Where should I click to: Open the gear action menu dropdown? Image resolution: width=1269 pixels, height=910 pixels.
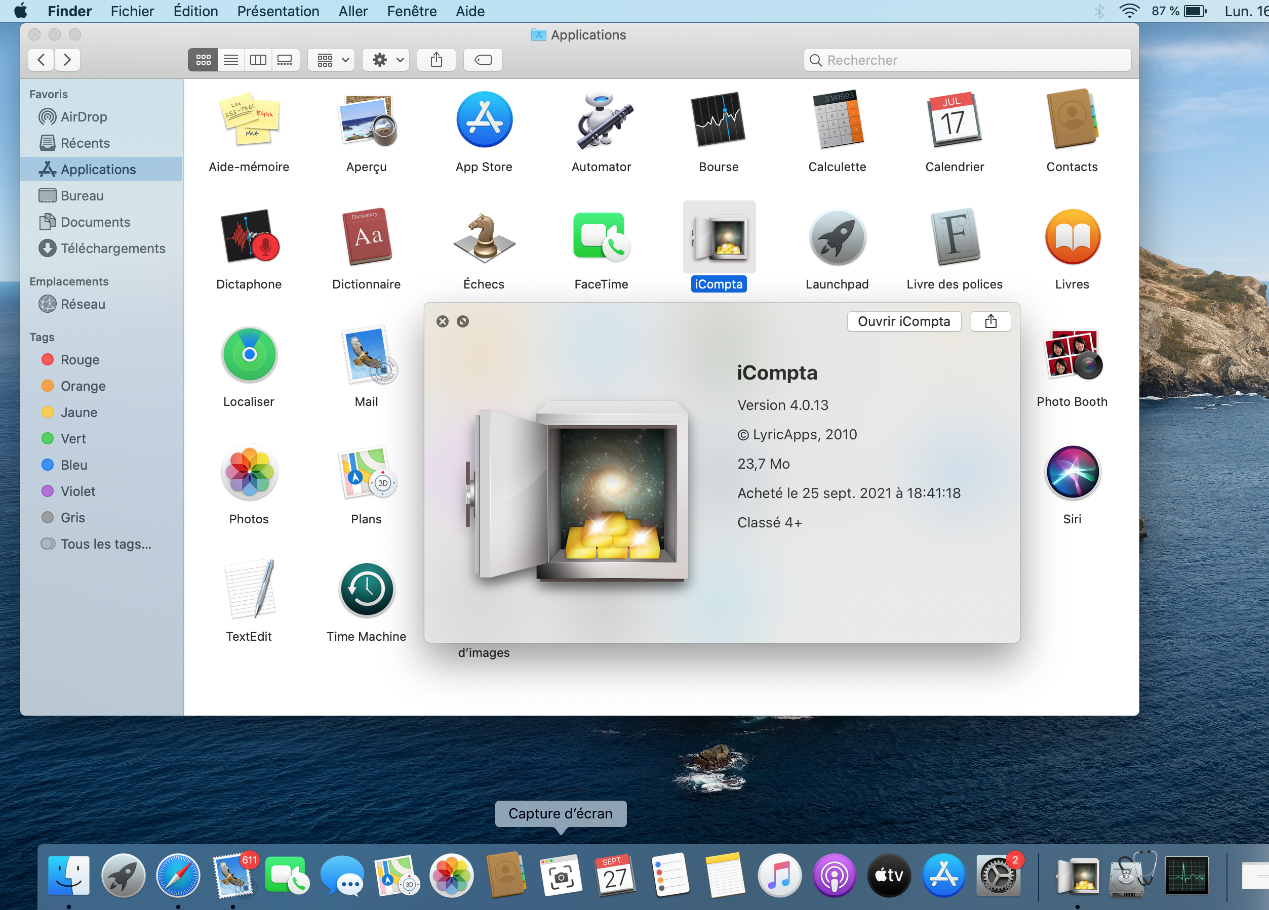coord(387,60)
